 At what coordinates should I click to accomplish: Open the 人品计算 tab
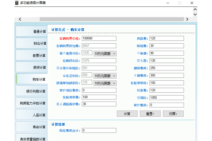(x=32, y=115)
